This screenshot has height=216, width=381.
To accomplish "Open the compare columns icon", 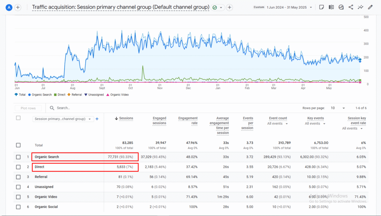I will pos(331,7).
